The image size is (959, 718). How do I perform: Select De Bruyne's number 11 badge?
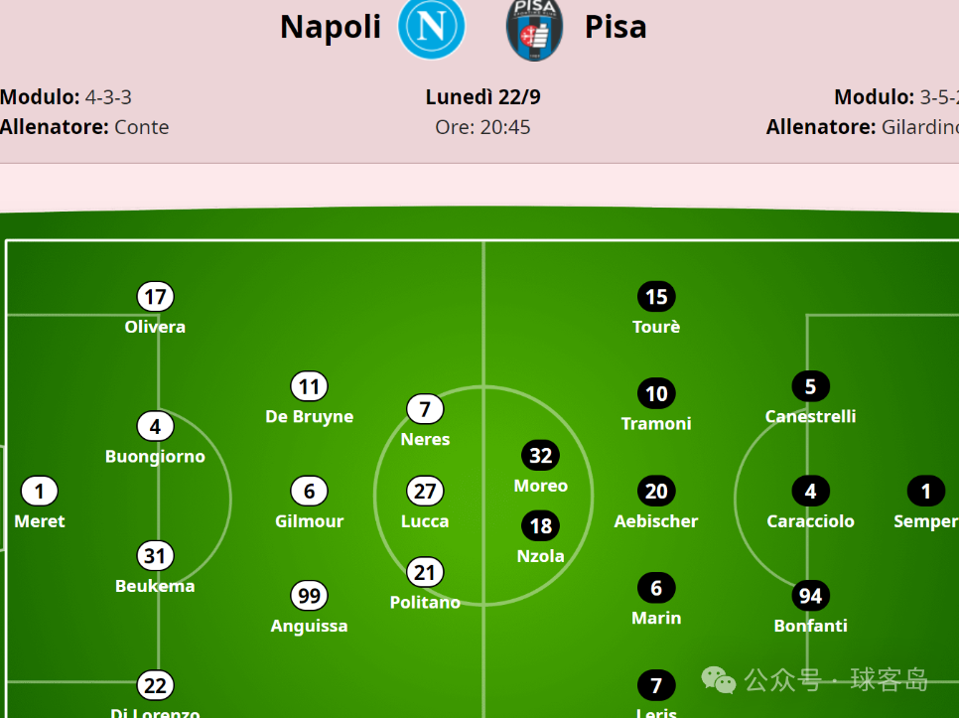click(x=310, y=386)
